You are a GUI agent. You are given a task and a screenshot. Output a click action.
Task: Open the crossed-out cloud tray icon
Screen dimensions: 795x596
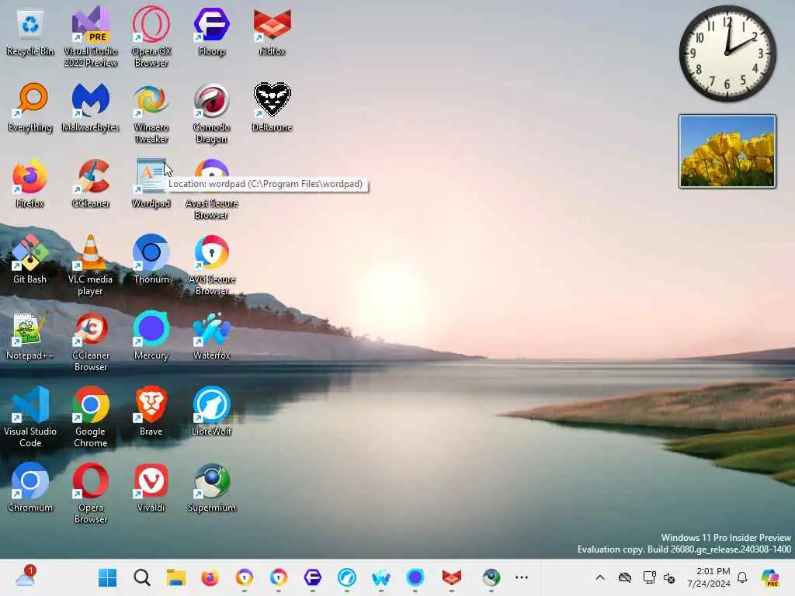click(x=625, y=577)
